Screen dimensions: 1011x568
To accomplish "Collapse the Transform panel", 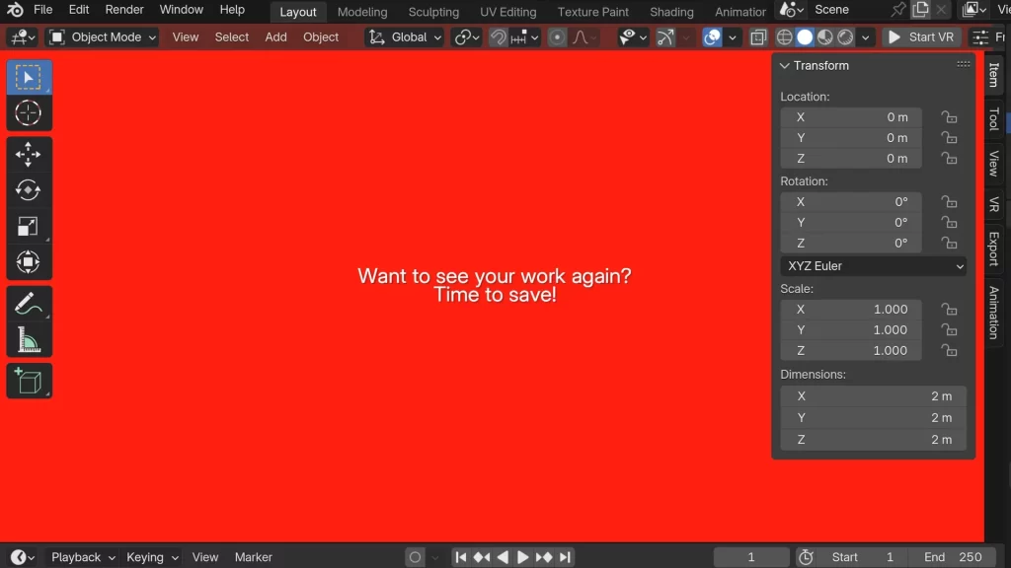I will coord(785,66).
